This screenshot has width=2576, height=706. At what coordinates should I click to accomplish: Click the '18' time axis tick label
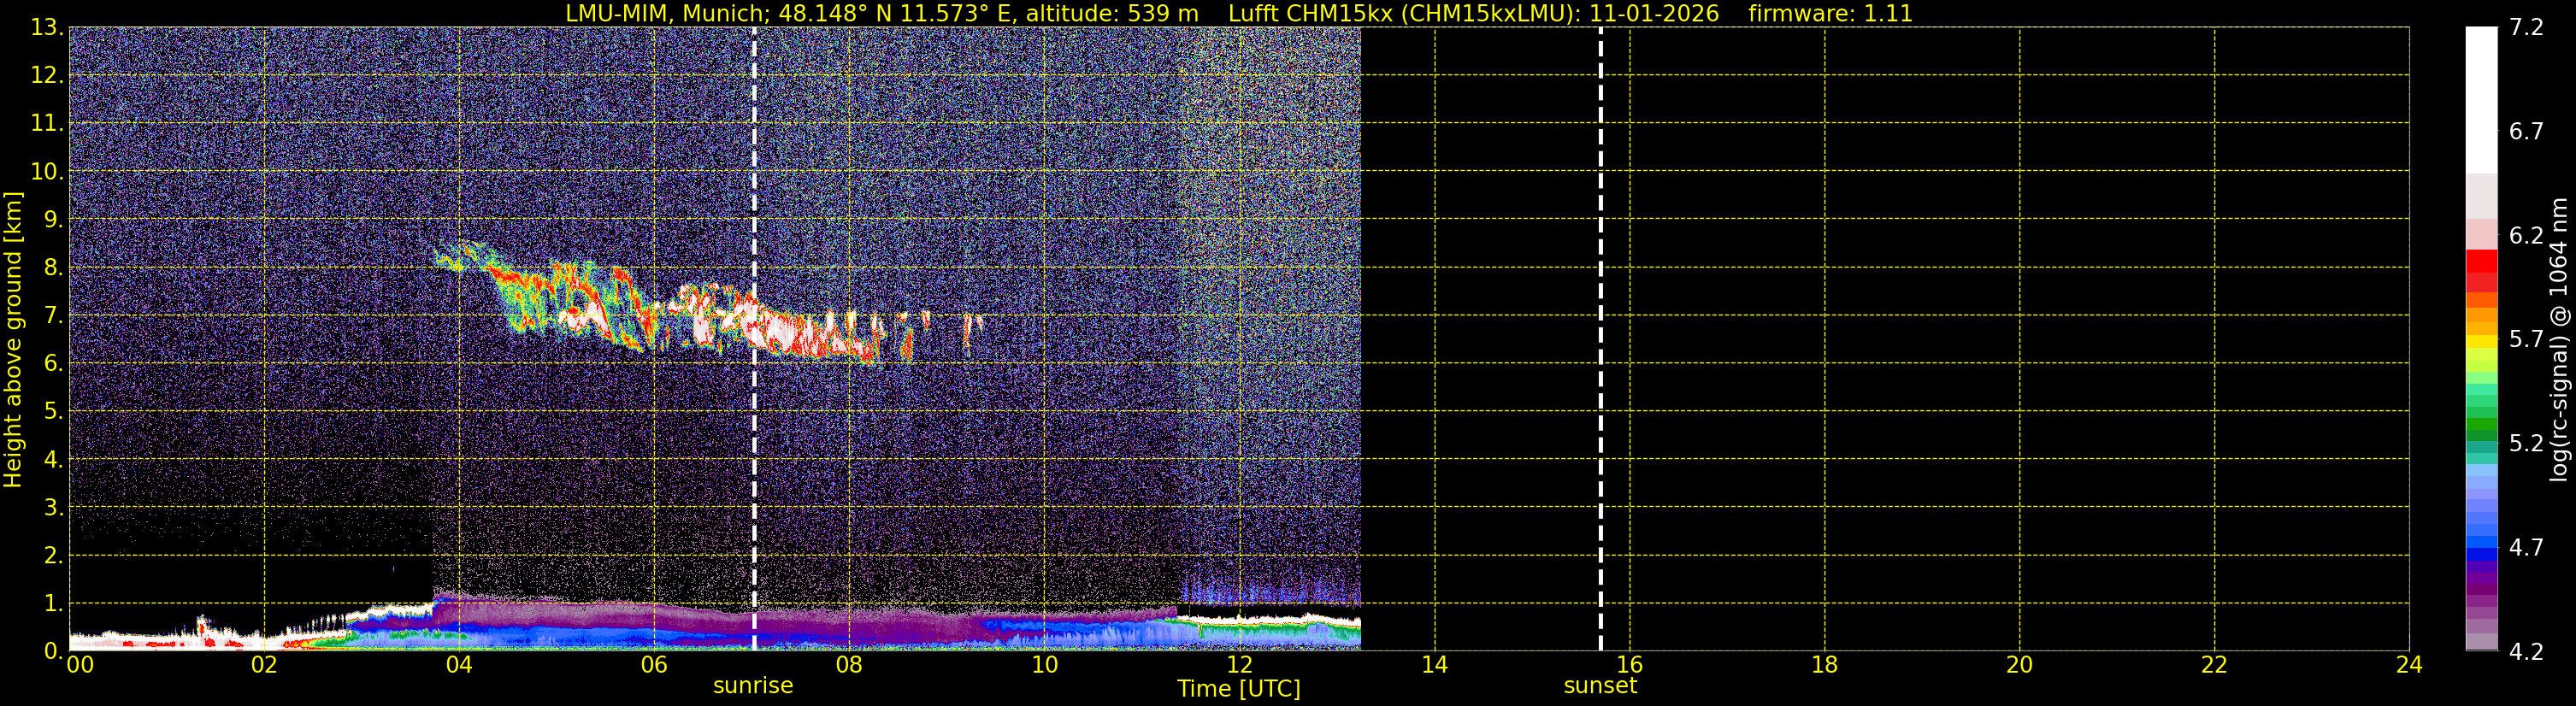pos(1824,664)
